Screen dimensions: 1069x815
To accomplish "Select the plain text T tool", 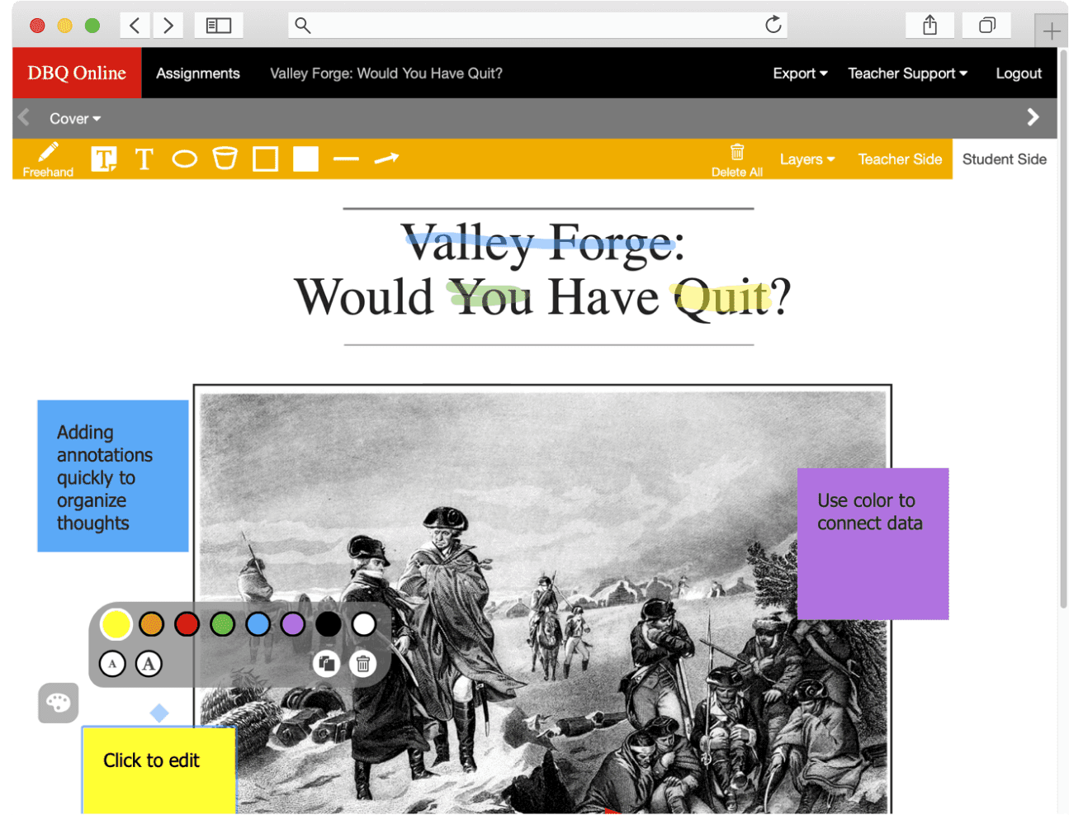I will (144, 159).
